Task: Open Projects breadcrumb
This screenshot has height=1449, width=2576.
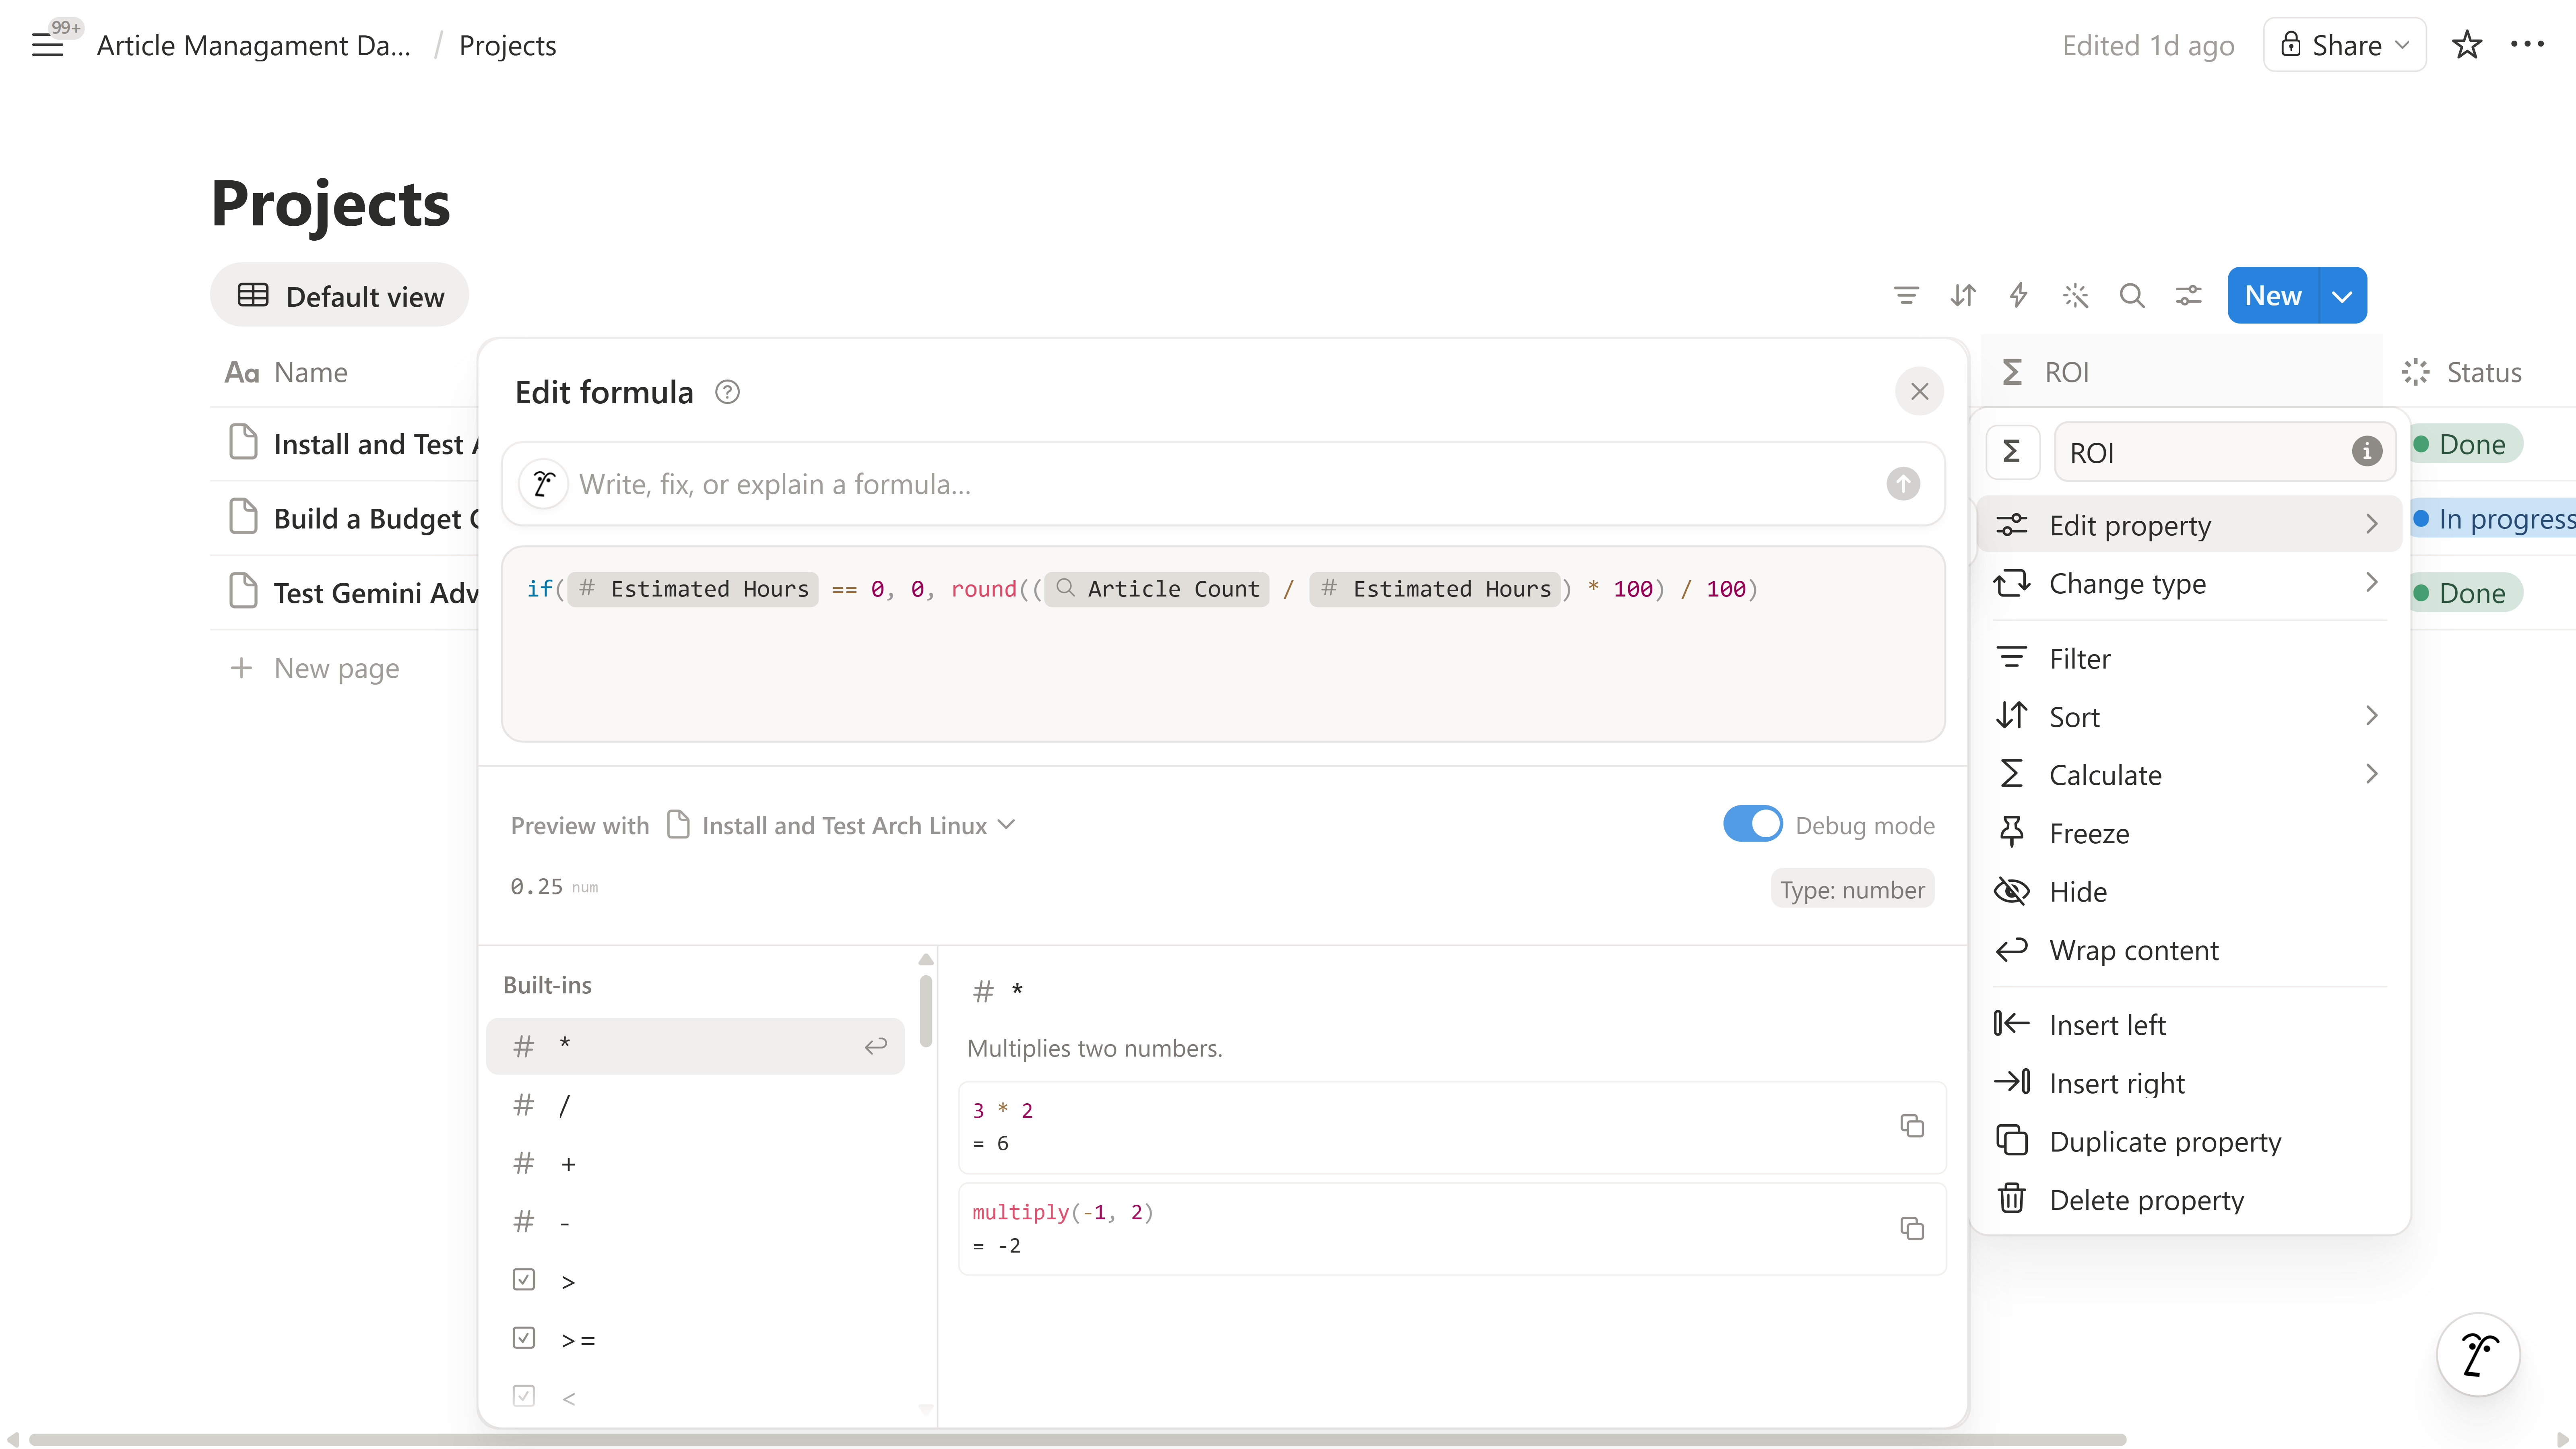Action: (x=507, y=45)
